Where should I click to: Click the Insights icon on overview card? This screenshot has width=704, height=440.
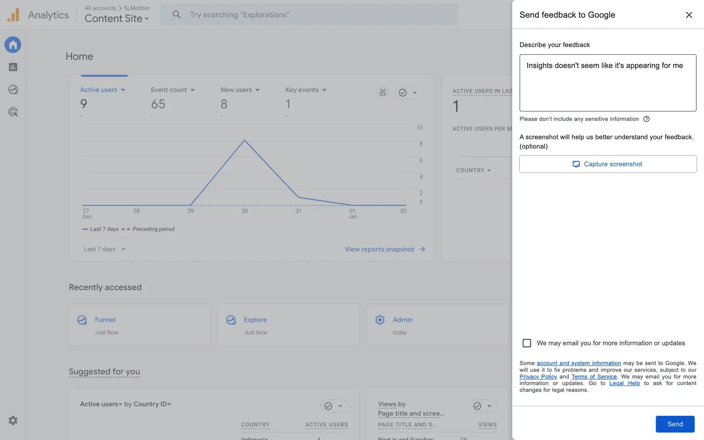click(x=382, y=93)
